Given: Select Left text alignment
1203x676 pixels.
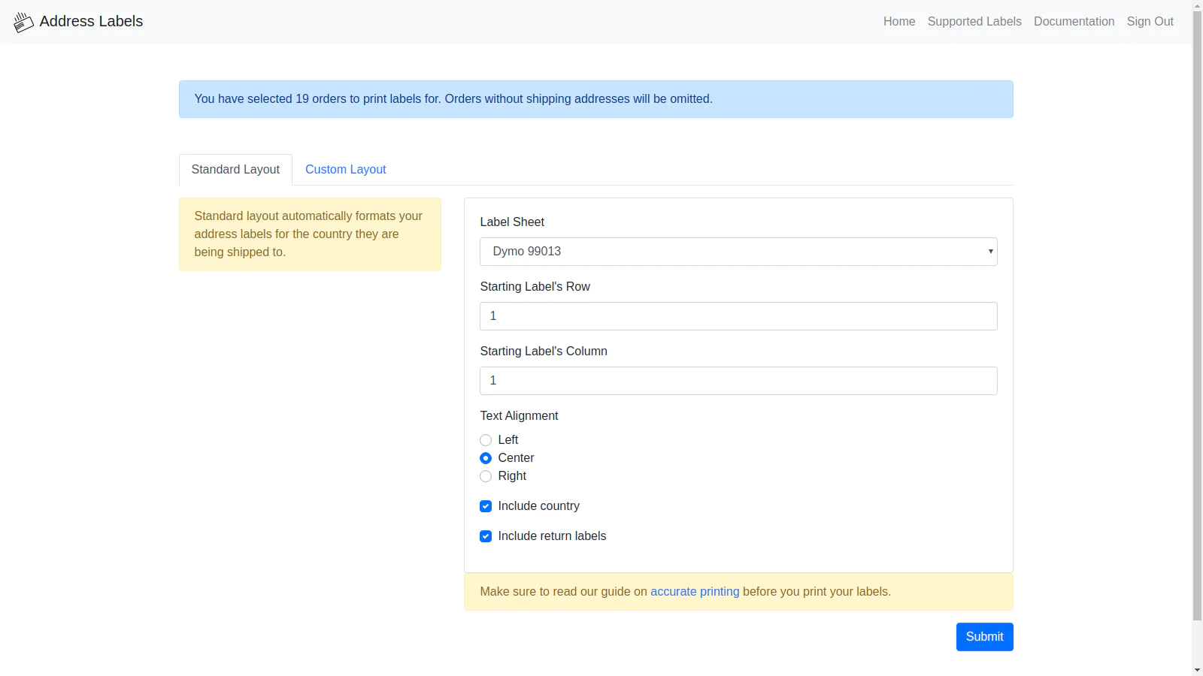Looking at the screenshot, I should click(486, 440).
